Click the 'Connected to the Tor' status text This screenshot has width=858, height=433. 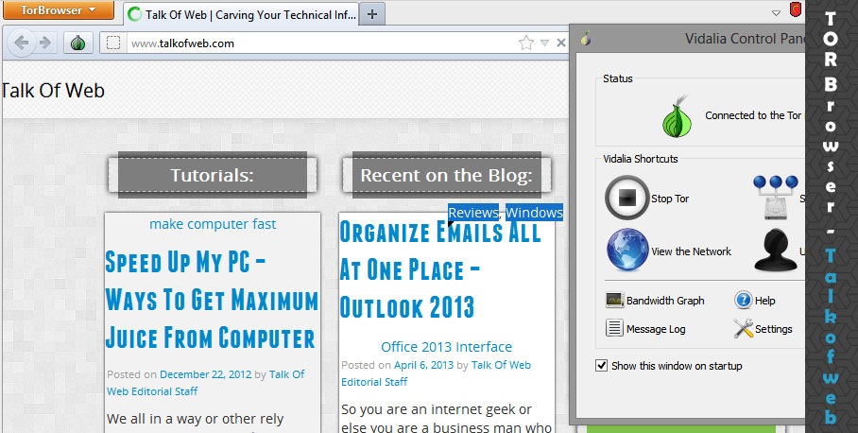pyautogui.click(x=753, y=115)
